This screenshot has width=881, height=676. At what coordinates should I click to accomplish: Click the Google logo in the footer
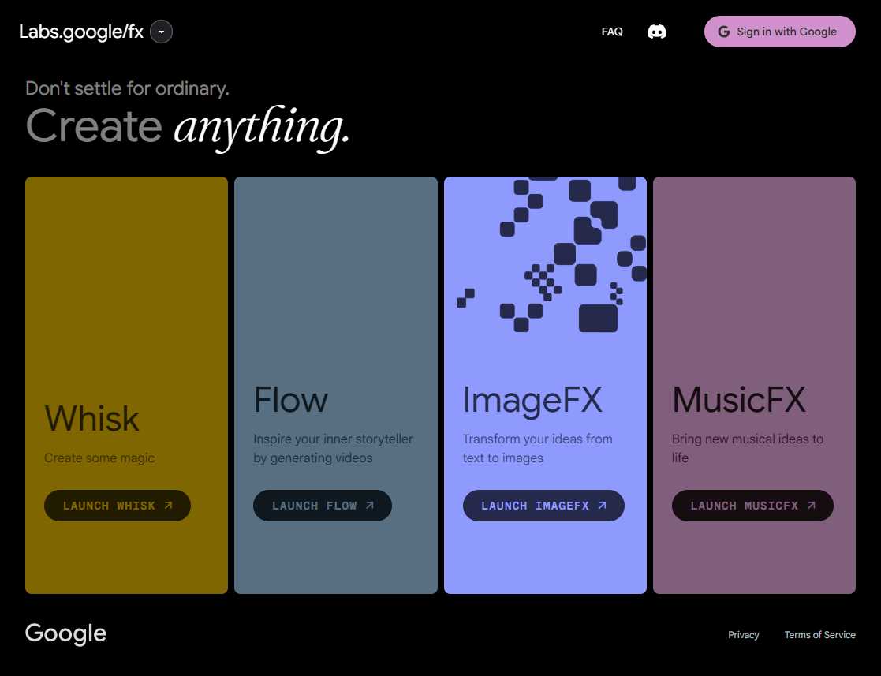coord(65,633)
